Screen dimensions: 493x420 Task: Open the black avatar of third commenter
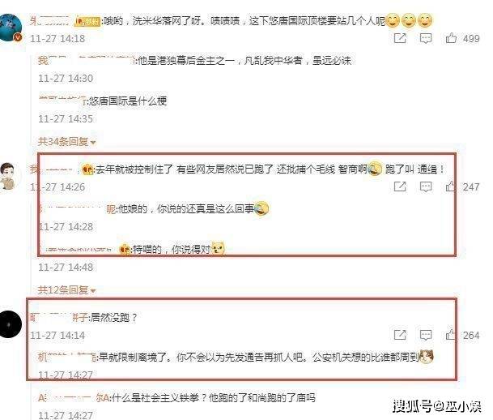(x=11, y=324)
